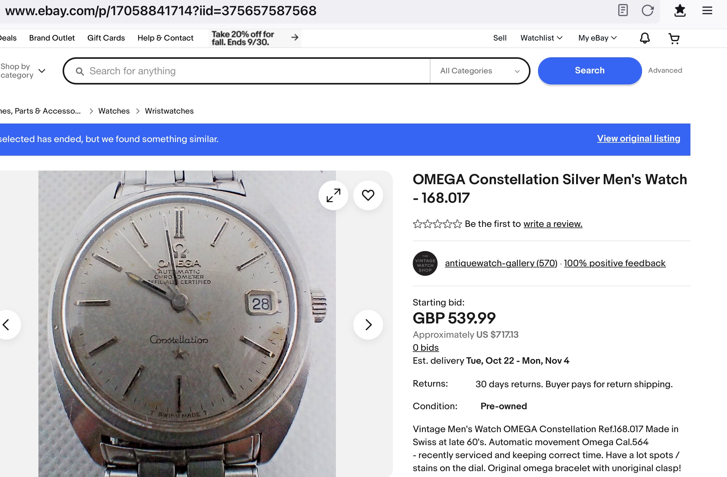This screenshot has height=477, width=727.
Task: Add watch to watchlist with heart
Action: 368,195
